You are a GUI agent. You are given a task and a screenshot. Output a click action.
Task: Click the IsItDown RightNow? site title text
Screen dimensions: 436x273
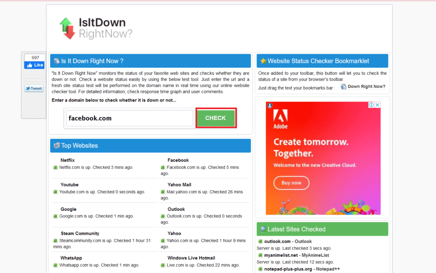(106, 28)
